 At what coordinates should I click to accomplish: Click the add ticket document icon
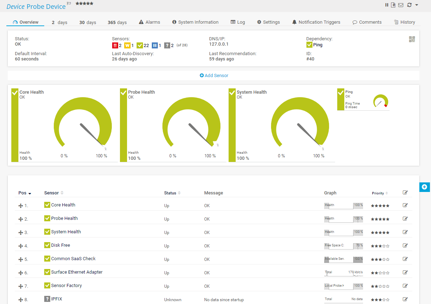coord(393,5)
